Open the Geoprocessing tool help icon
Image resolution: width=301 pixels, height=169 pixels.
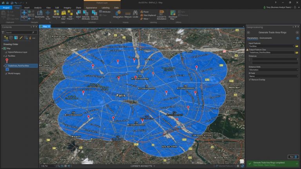[x=297, y=38]
